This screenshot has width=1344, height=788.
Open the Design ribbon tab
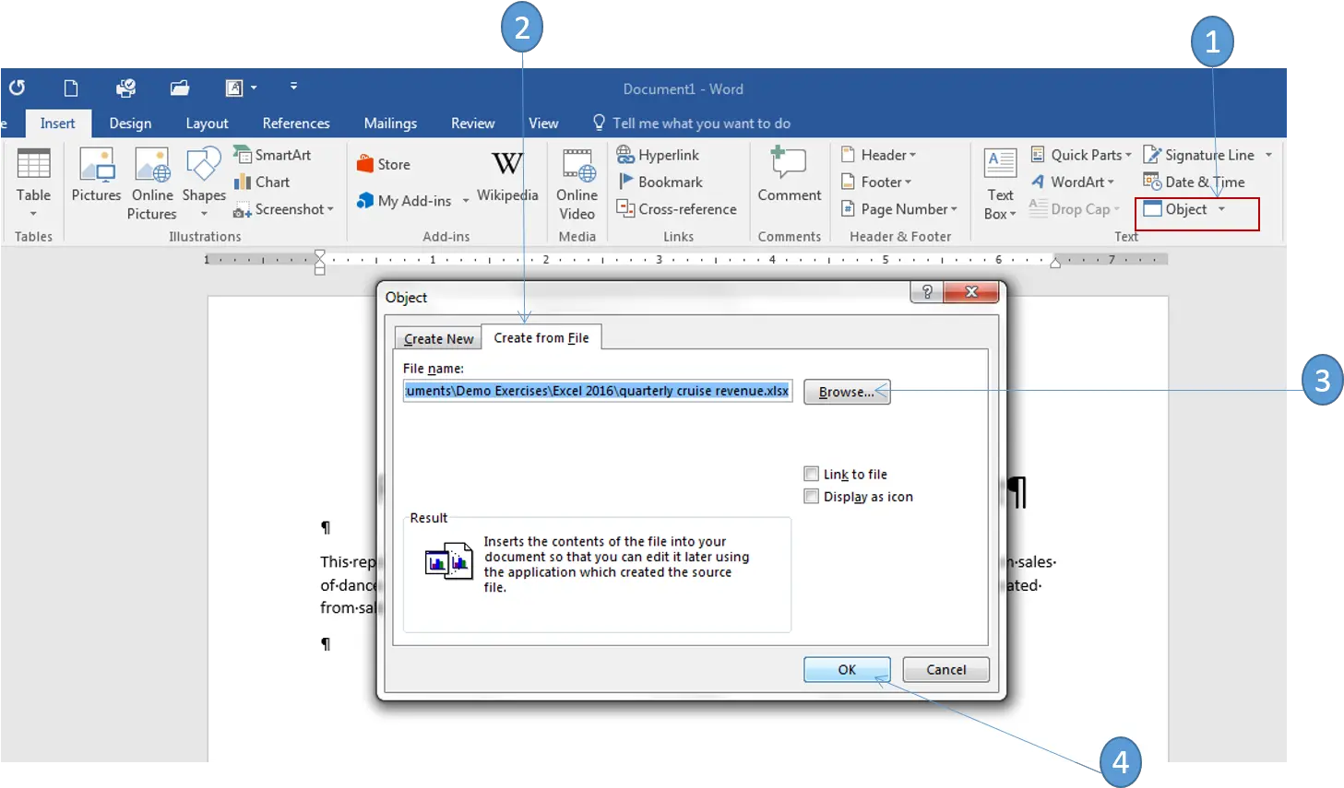click(130, 123)
